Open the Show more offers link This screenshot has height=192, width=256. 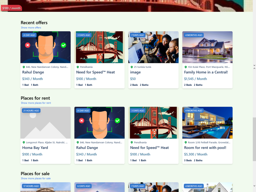click(31, 27)
